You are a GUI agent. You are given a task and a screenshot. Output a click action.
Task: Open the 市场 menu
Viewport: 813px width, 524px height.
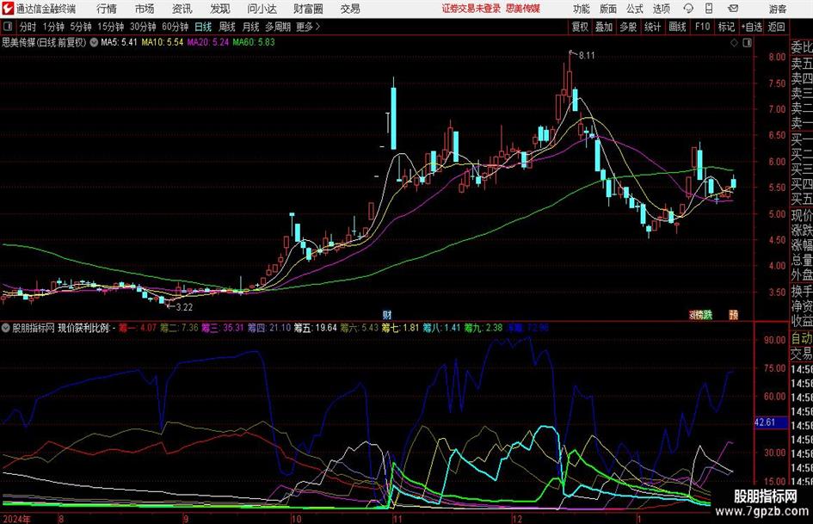145,9
